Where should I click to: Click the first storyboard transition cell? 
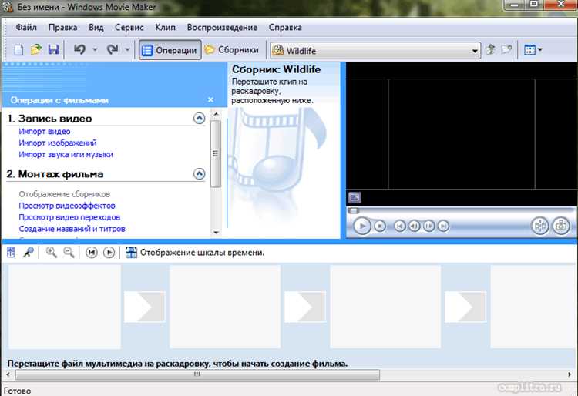coord(145,307)
